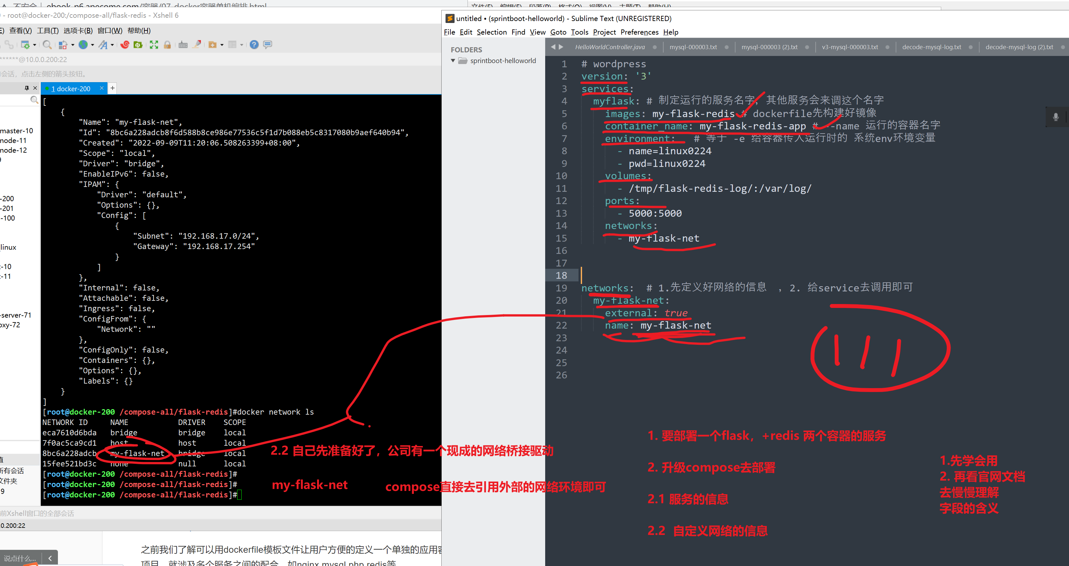Toggle full screen with green arrows icon
The image size is (1069, 566).
pyautogui.click(x=154, y=45)
